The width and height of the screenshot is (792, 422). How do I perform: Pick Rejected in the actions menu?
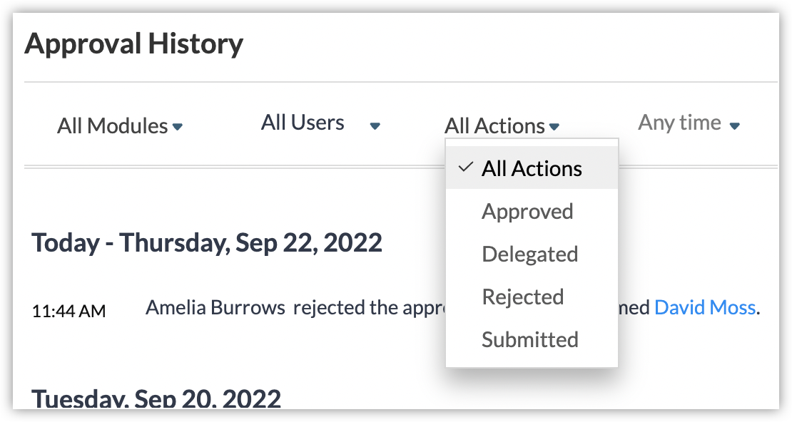click(523, 297)
